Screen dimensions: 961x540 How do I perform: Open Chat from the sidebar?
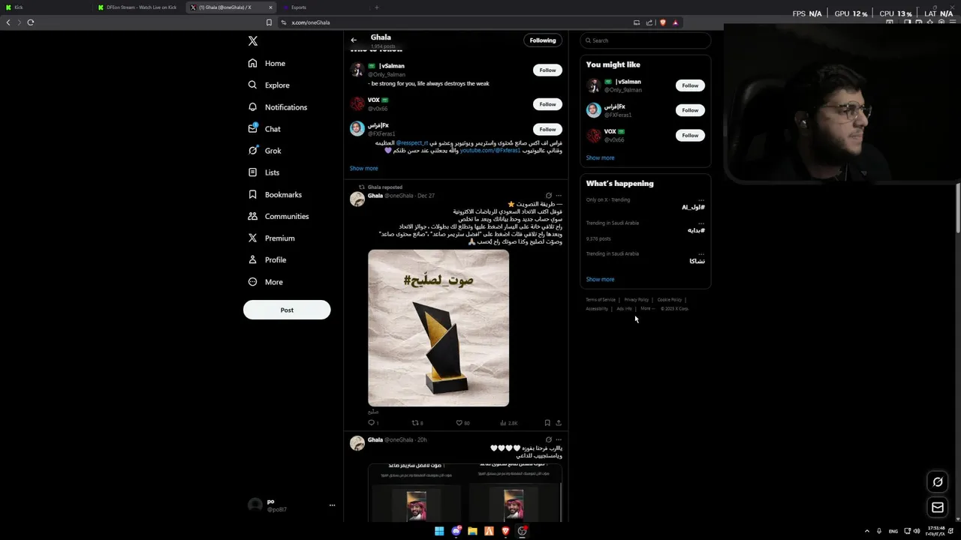pyautogui.click(x=264, y=129)
